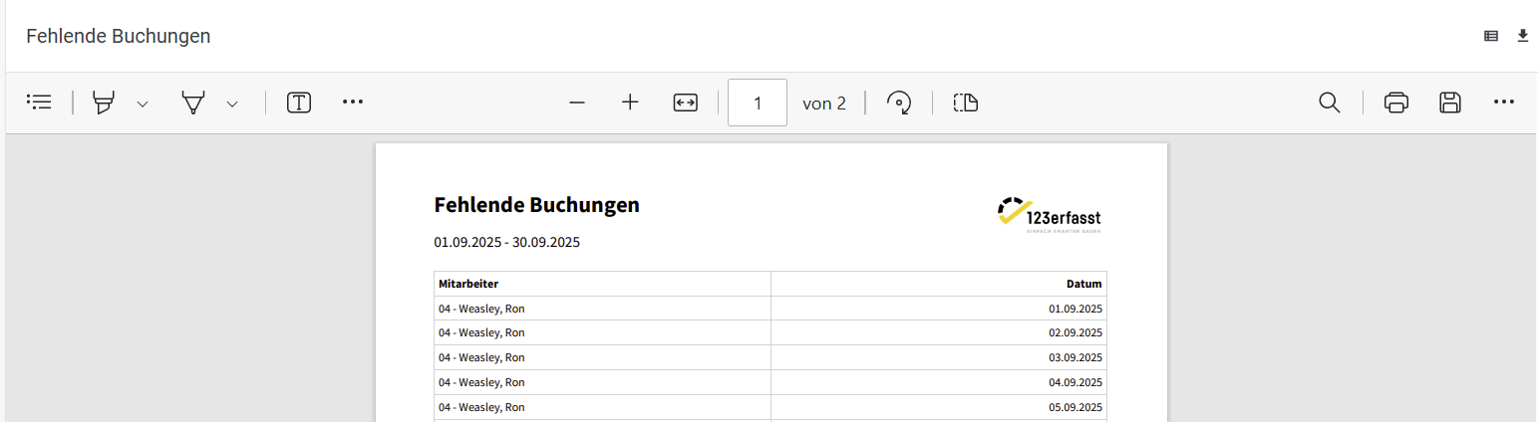Open the PDF search magnifier
Image resolution: width=1538 pixels, height=422 pixels.
click(x=1330, y=103)
